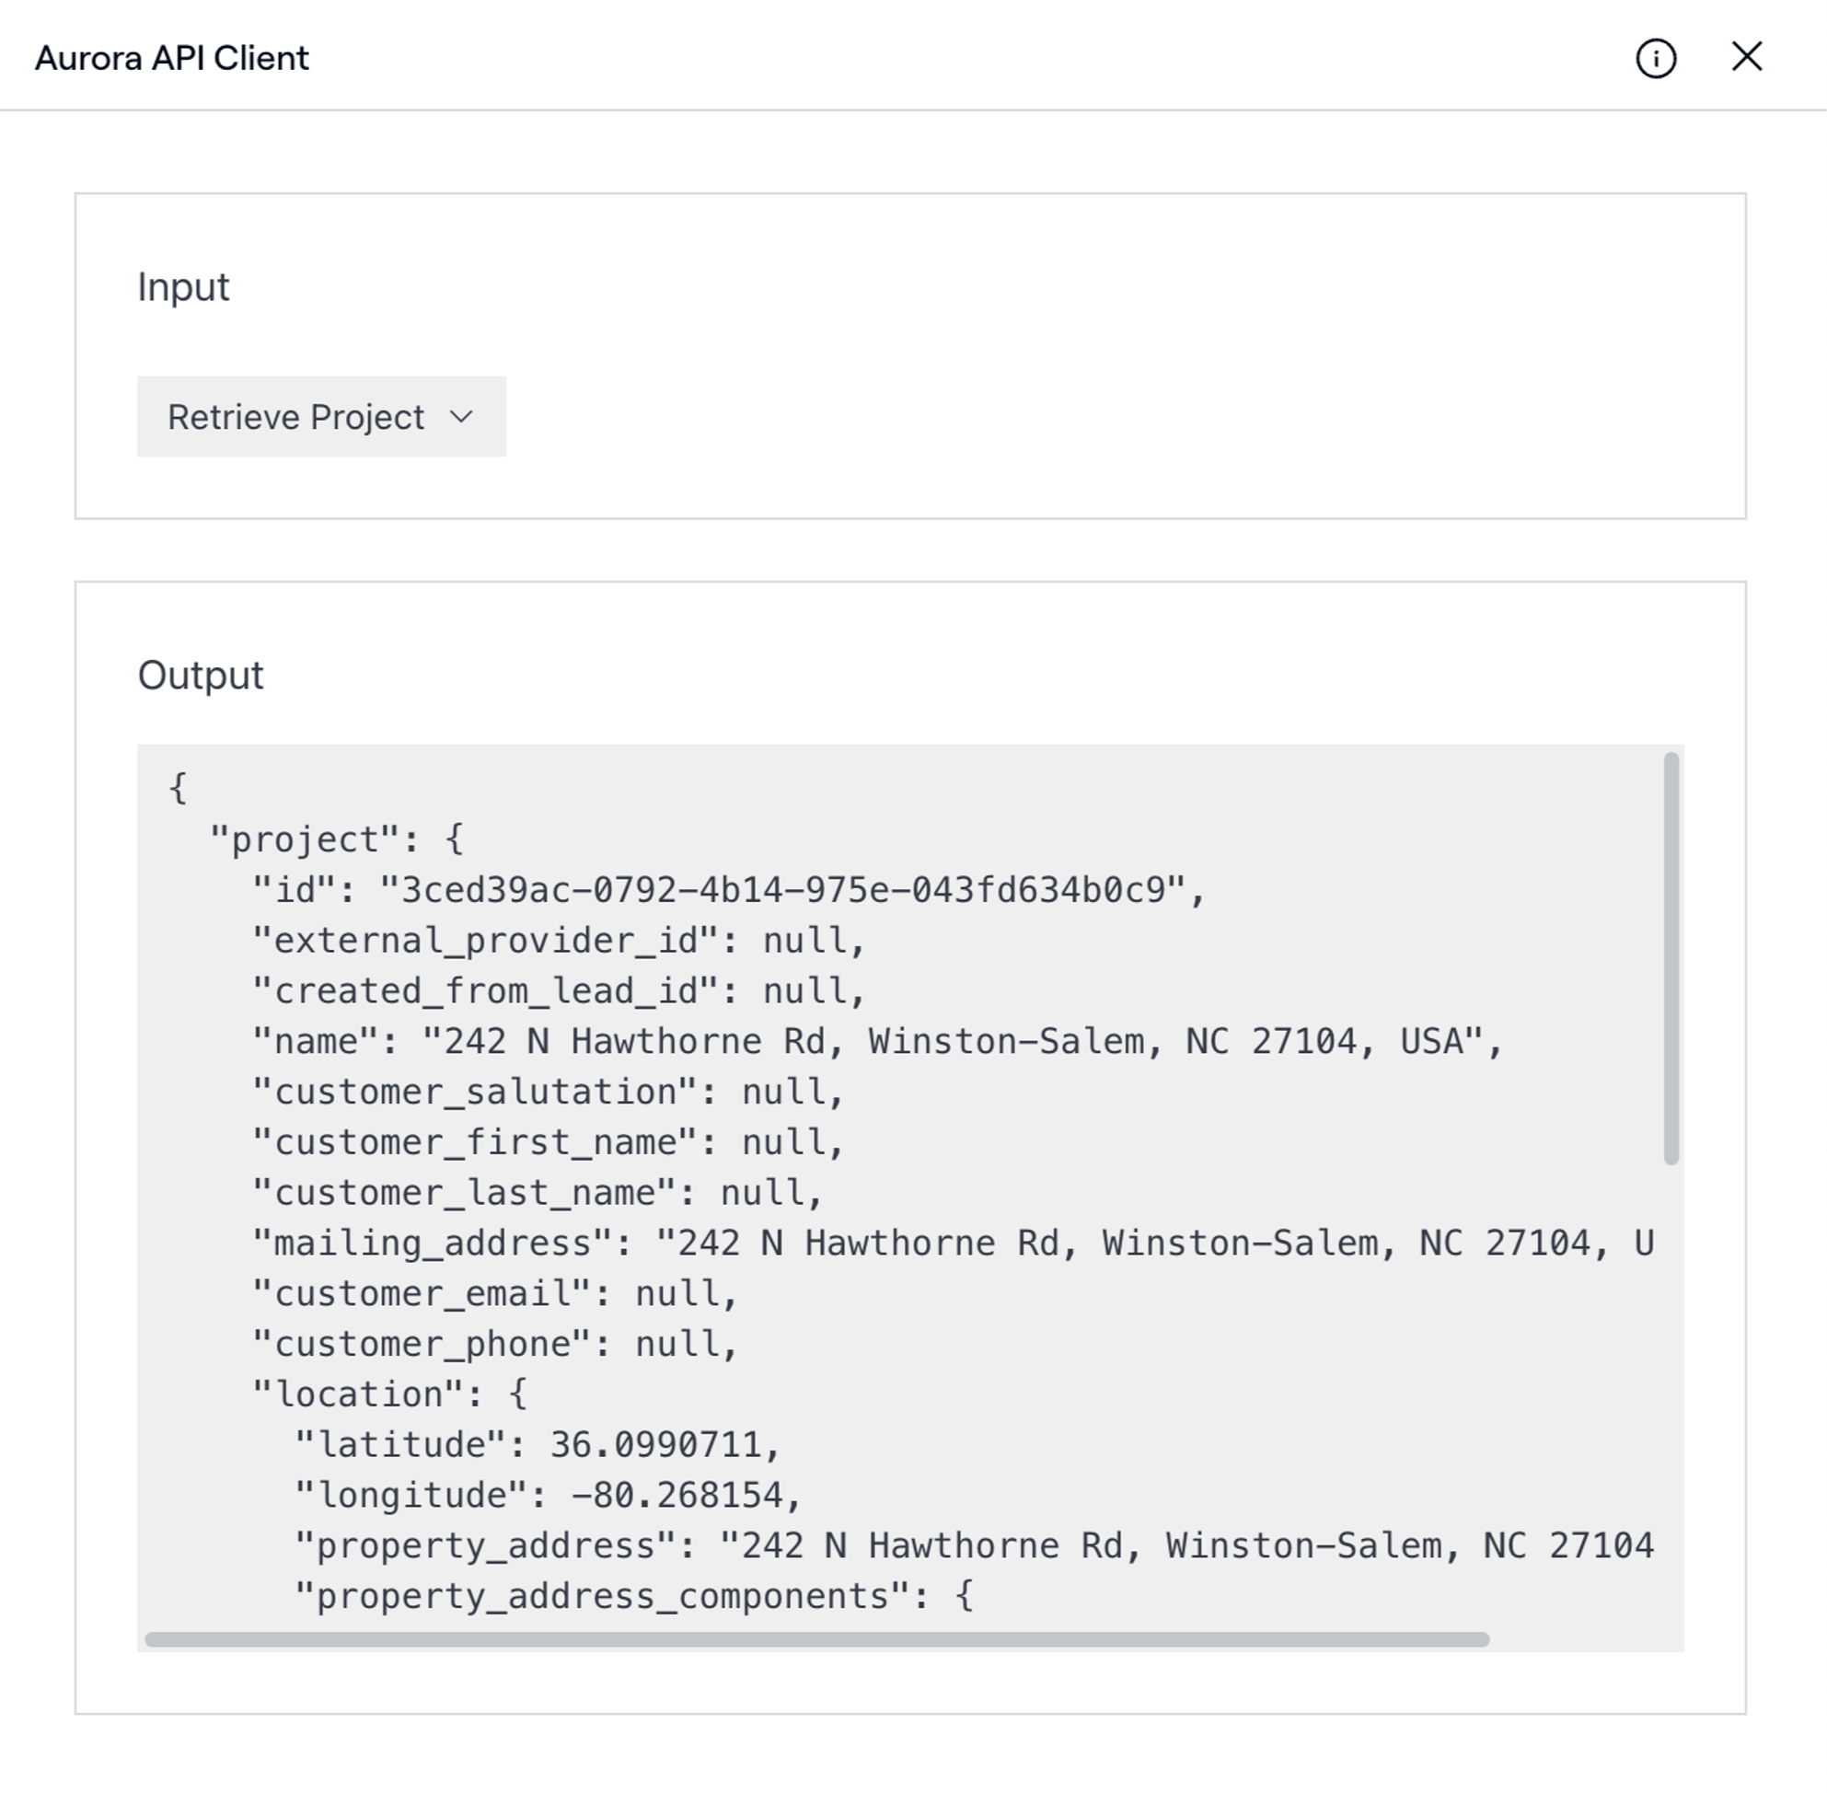The height and width of the screenshot is (1793, 1827).
Task: Click the info icon in header
Action: (x=1656, y=58)
